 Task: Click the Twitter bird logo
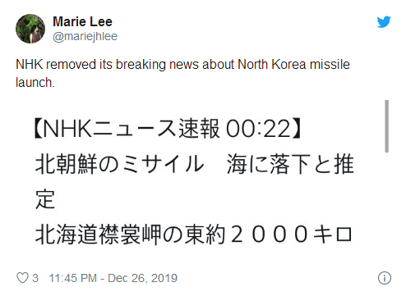[x=384, y=22]
